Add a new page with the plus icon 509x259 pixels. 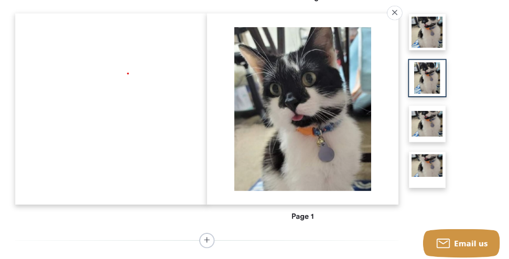pos(207,240)
